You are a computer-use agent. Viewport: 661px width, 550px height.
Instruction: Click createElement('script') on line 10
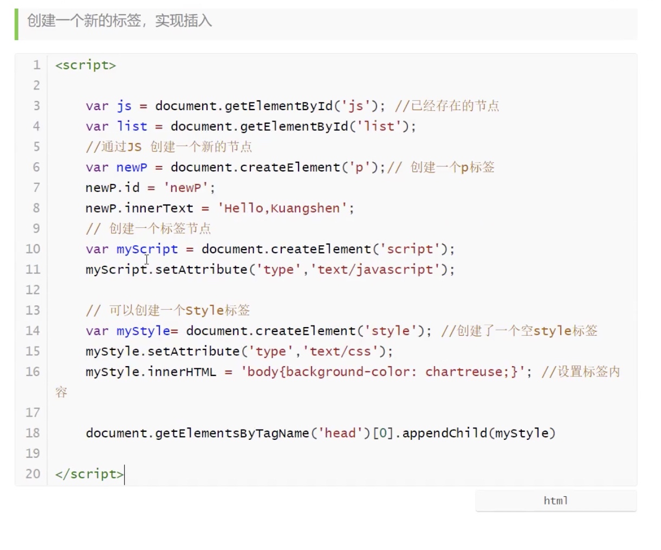[359, 249]
